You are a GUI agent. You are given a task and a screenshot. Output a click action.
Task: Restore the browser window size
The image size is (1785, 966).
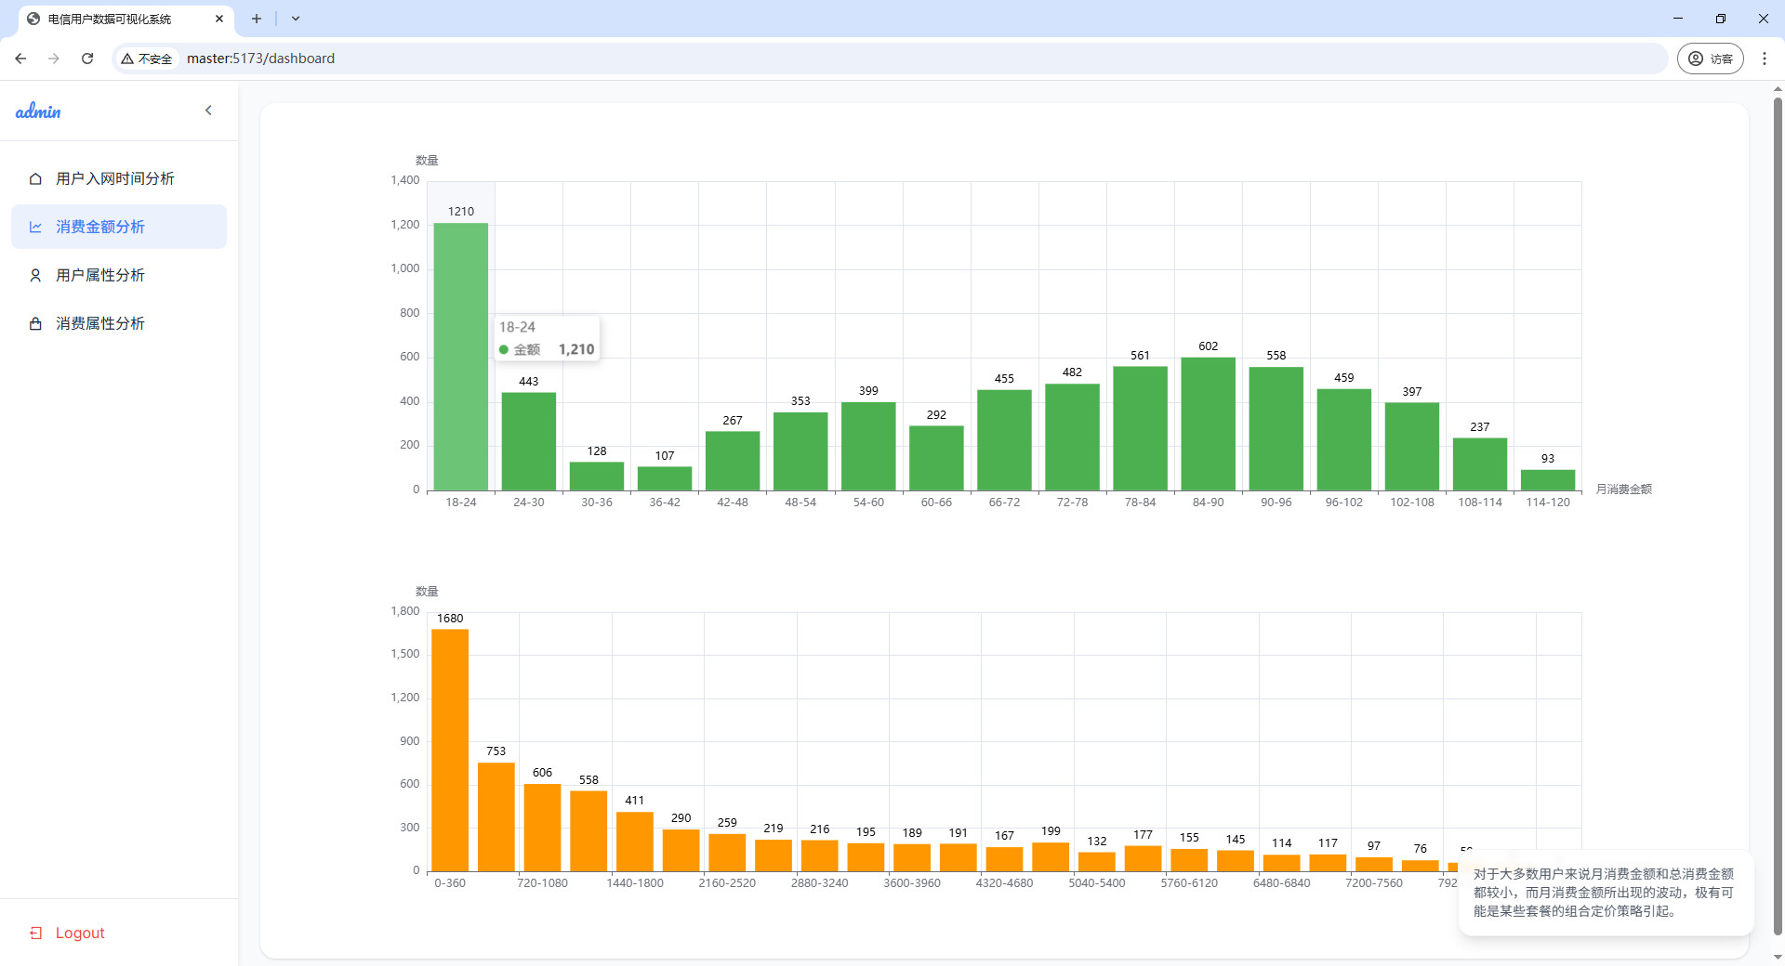click(1721, 19)
